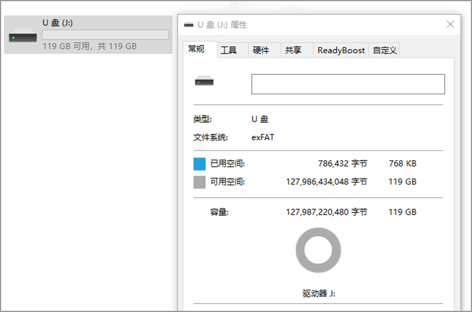This screenshot has height=312, width=472.
Task: Switch to the 常规 tab
Action: pyautogui.click(x=200, y=50)
